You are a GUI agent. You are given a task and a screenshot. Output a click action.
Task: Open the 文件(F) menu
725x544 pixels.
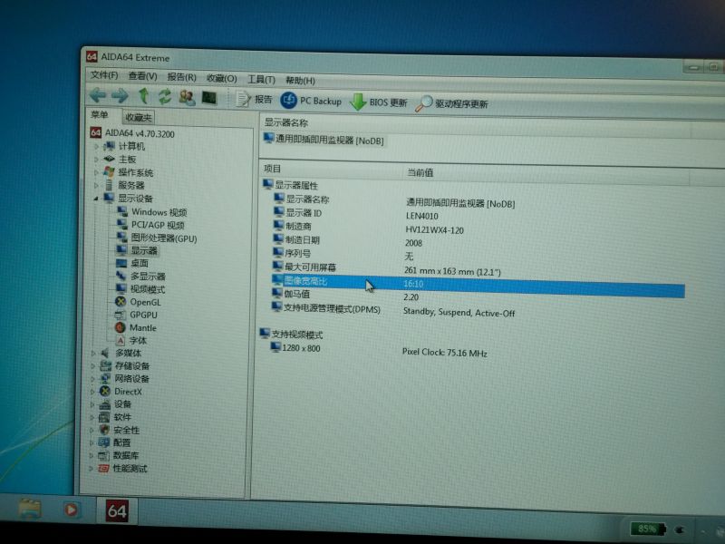click(x=104, y=76)
